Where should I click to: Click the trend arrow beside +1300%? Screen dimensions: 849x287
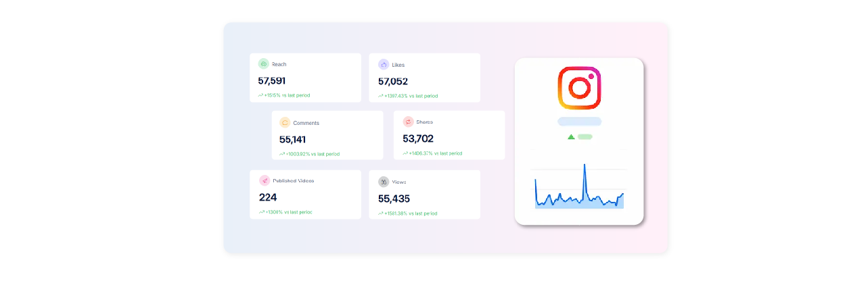tap(261, 212)
